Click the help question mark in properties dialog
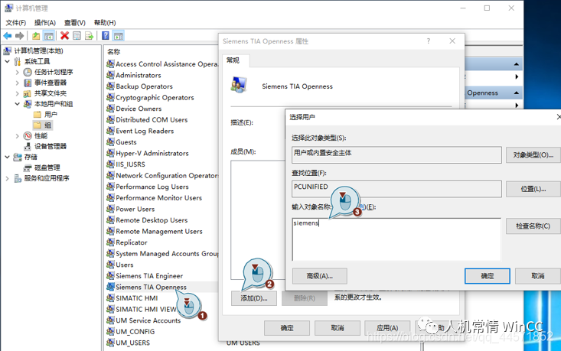Viewport: 561px width, 351px height. (429, 41)
